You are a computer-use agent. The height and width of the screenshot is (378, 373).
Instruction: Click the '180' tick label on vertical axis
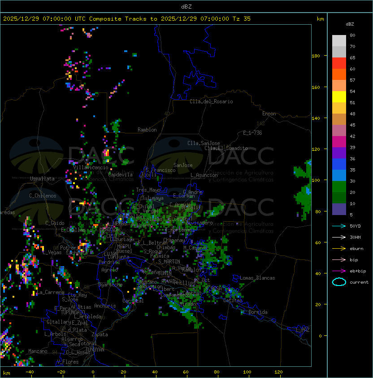[x=316, y=56]
